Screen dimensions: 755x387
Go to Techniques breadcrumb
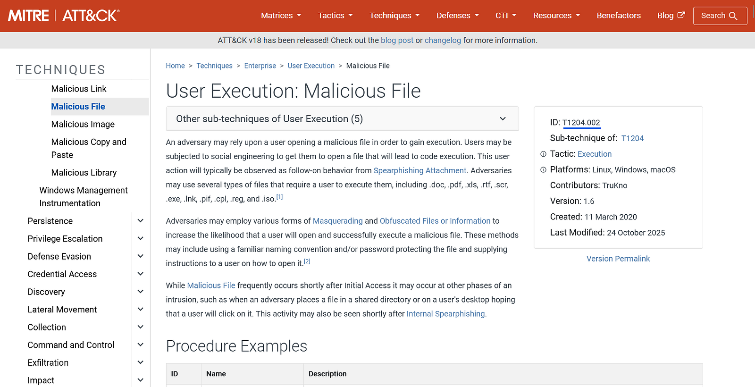[214, 66]
